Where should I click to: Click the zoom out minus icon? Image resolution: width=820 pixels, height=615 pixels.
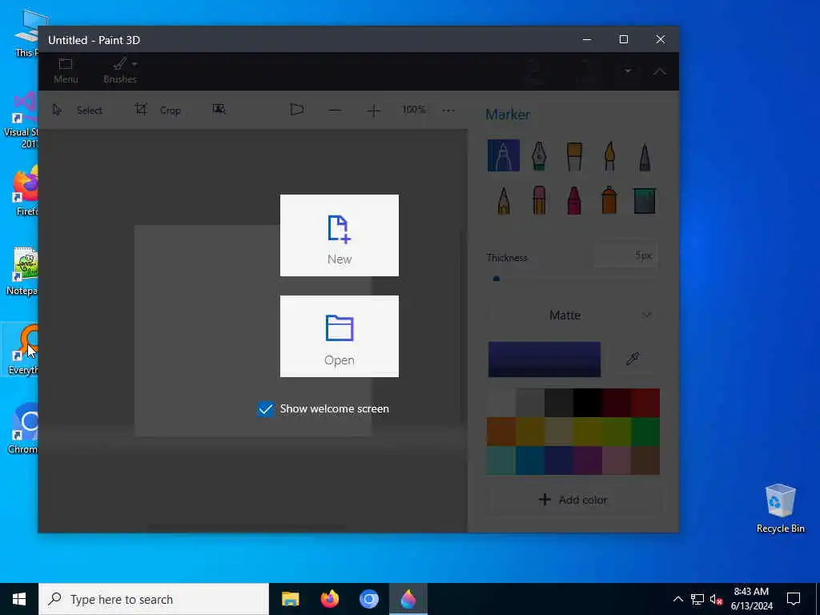click(x=336, y=111)
